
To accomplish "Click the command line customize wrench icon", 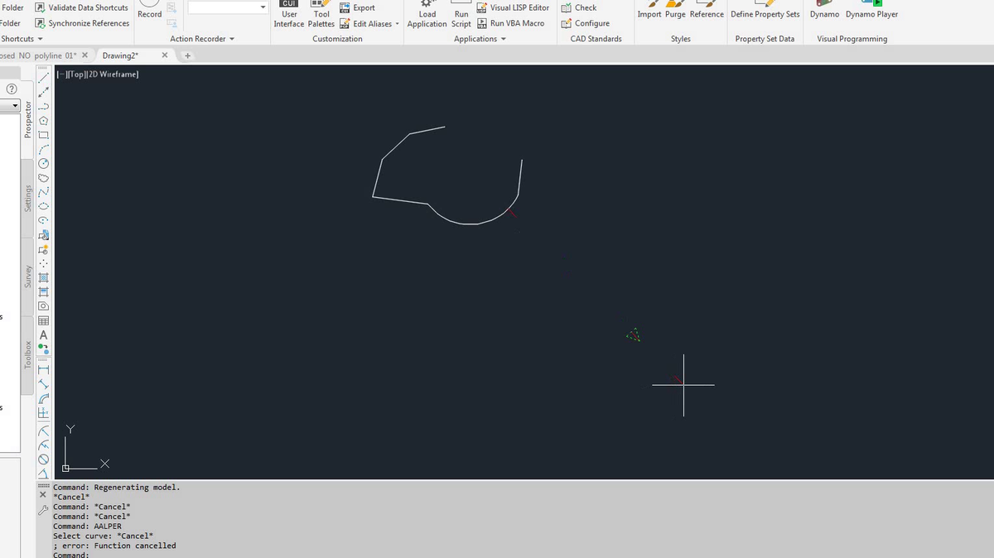I will tap(43, 512).
